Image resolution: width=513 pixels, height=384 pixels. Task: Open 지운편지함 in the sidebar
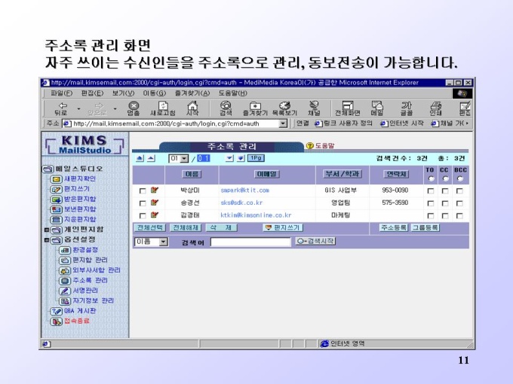click(x=80, y=219)
